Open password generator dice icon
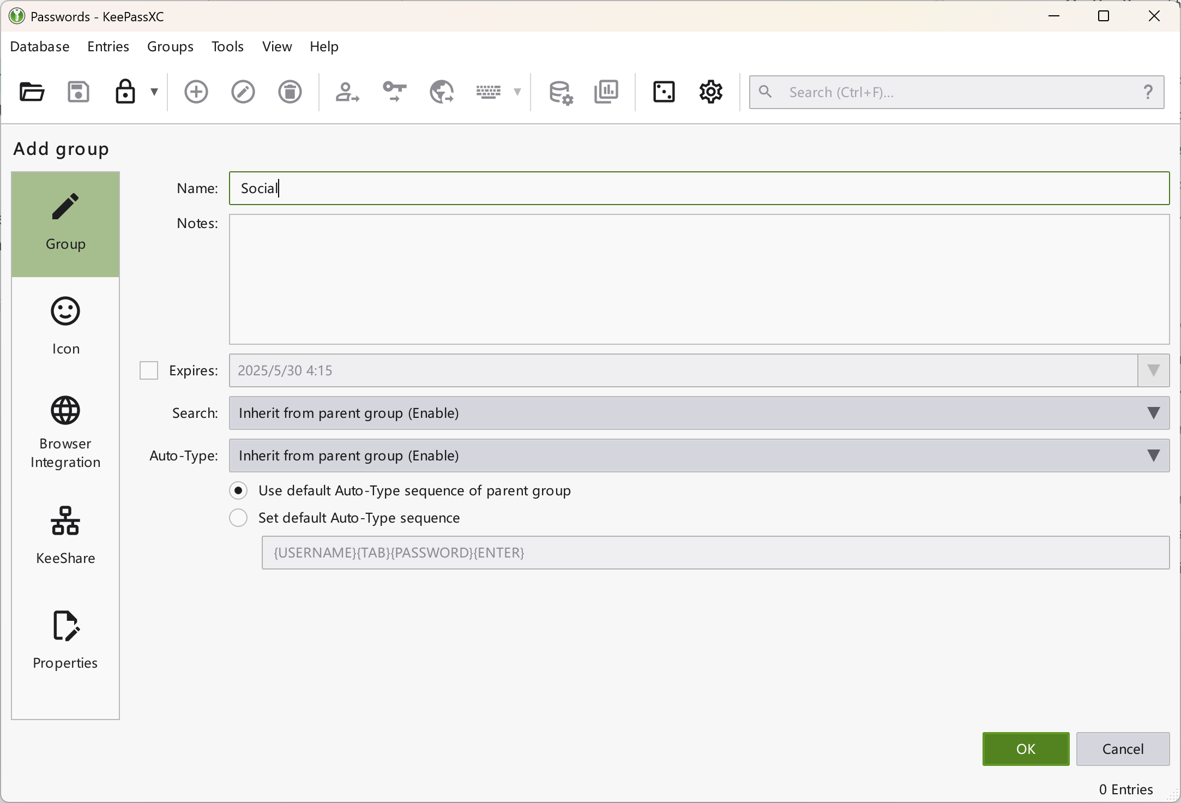The image size is (1181, 803). [x=664, y=92]
